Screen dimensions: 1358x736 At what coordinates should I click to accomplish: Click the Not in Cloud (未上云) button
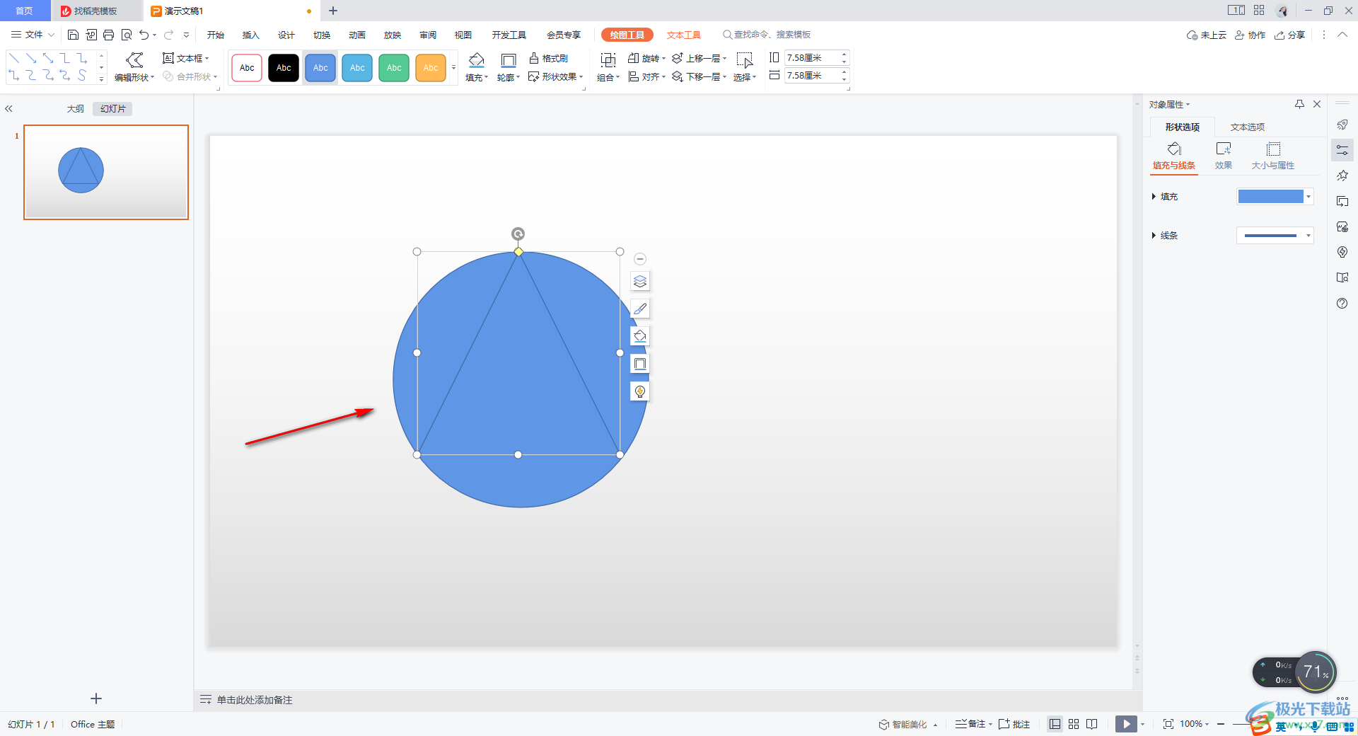[x=1207, y=35]
